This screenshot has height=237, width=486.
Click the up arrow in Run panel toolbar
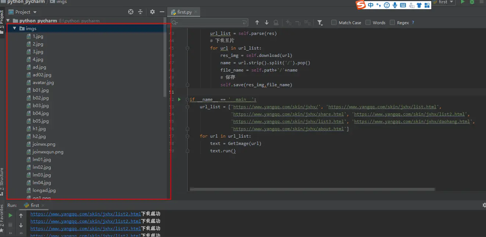(21, 215)
